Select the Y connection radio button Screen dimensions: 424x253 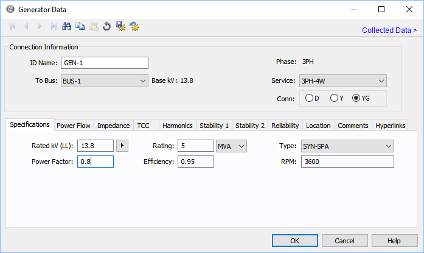click(x=333, y=98)
